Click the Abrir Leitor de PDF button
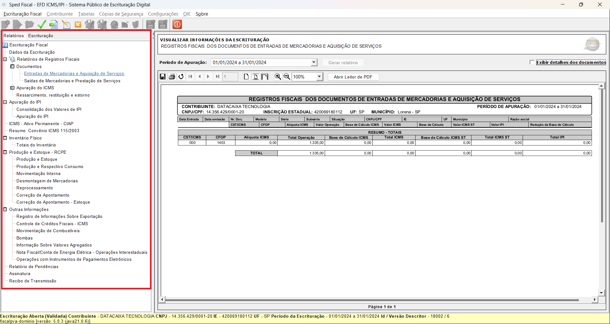Screen dimensions: 610x324 coord(353,77)
